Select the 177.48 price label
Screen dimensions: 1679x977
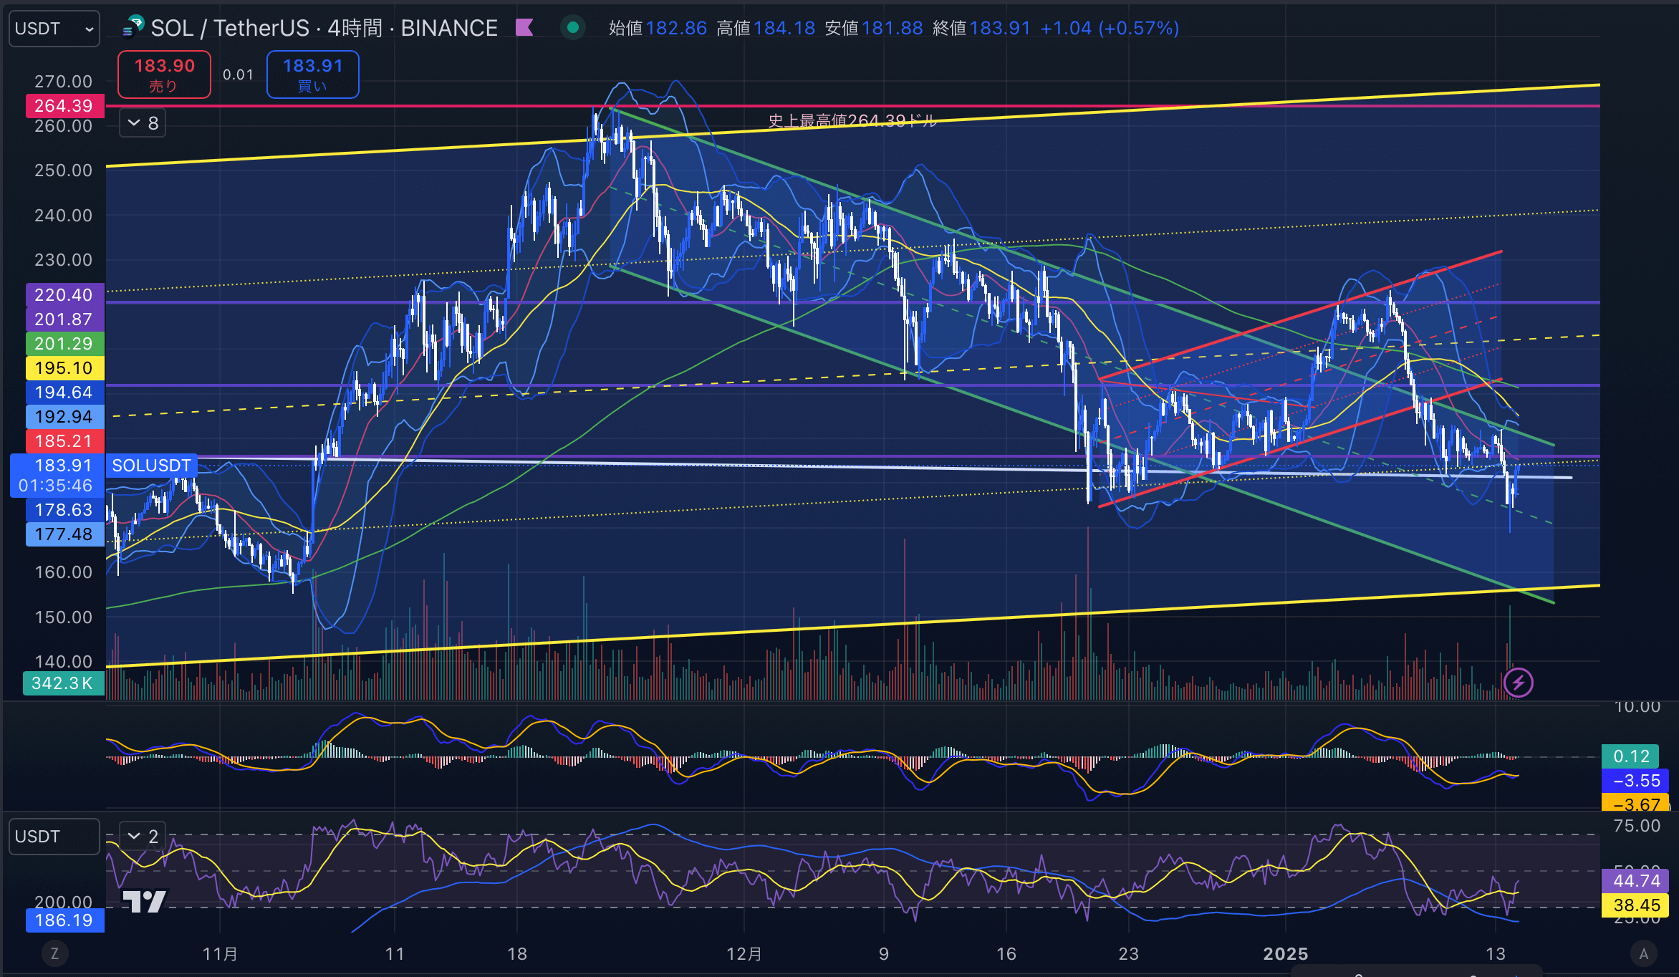pyautogui.click(x=64, y=534)
